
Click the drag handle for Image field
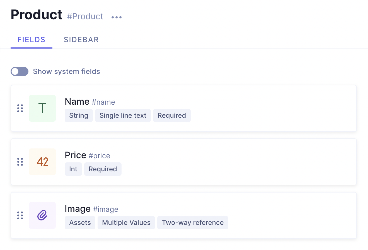point(20,215)
